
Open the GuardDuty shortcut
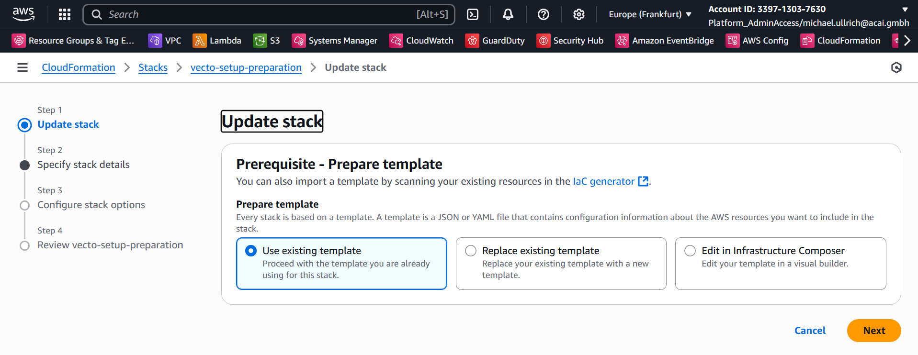click(x=495, y=41)
